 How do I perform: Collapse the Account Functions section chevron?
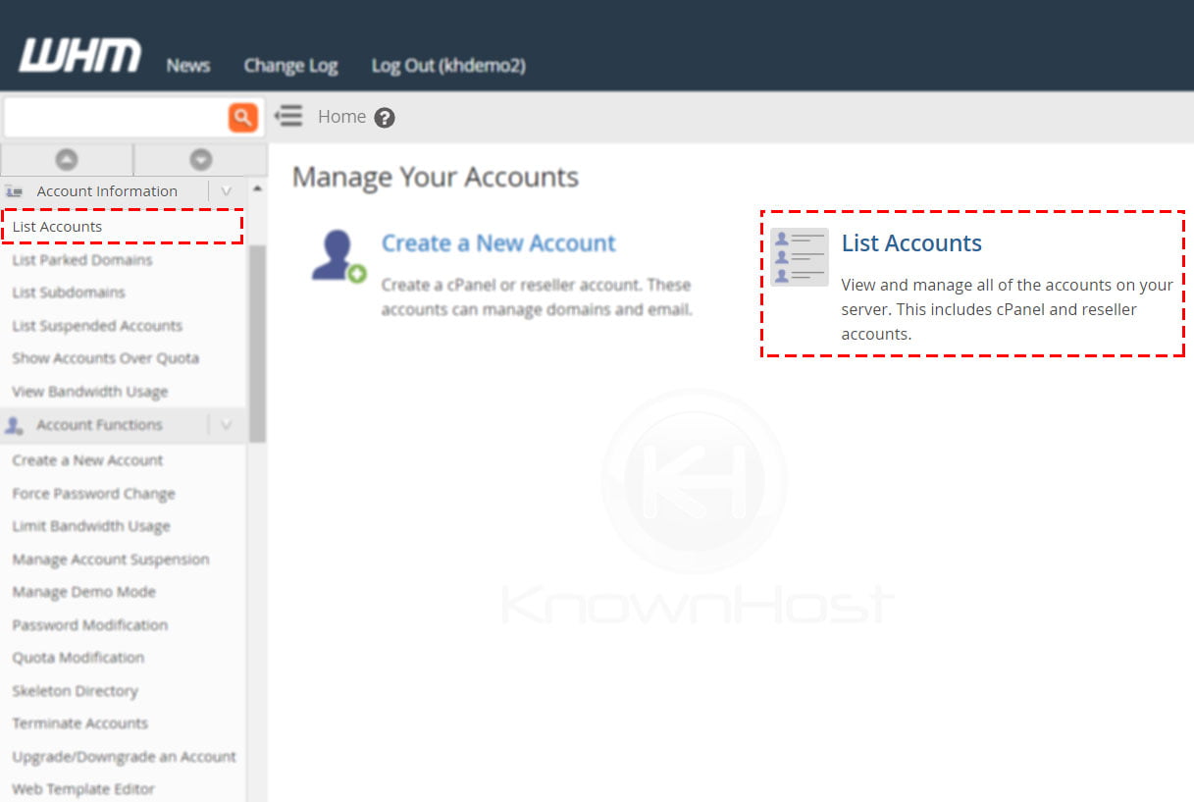coord(226,424)
